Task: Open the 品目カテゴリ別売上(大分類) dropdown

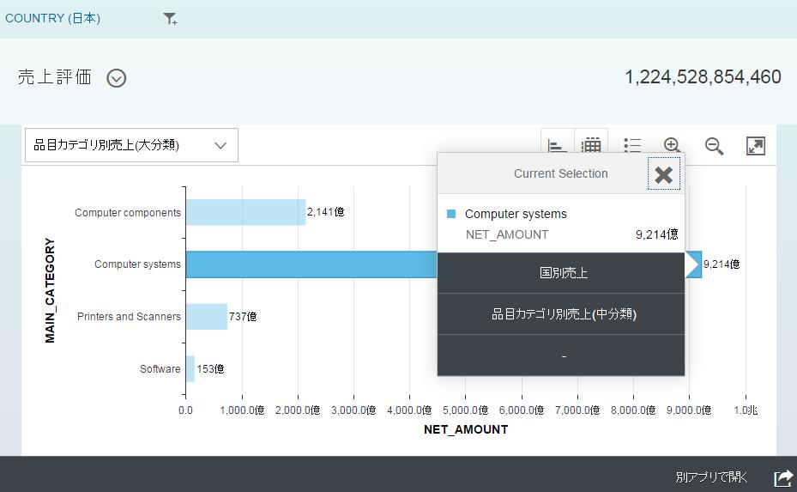Action: 131,145
